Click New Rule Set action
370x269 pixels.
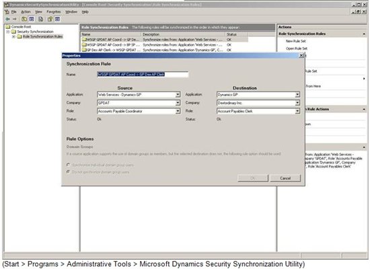pos(296,41)
